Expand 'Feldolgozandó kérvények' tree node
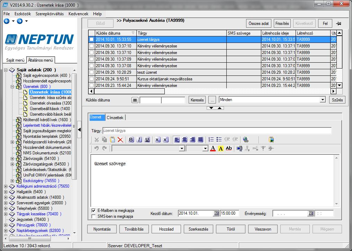 click(12, 142)
